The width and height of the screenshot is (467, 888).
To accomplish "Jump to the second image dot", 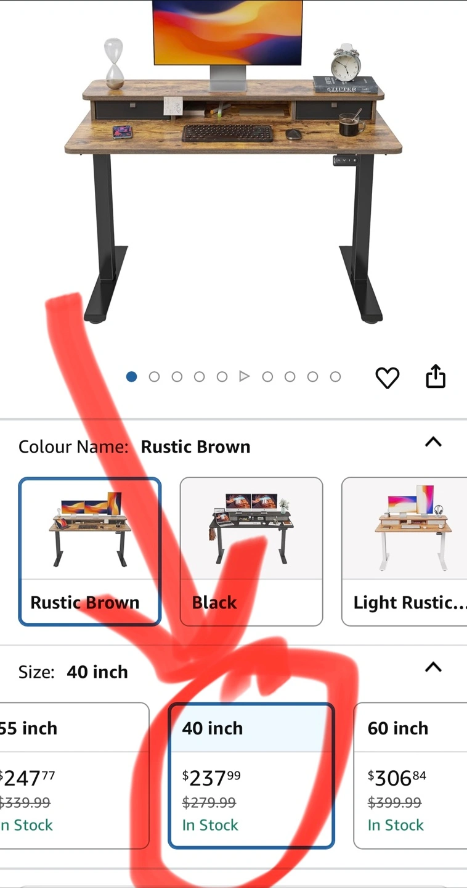I will tap(154, 376).
